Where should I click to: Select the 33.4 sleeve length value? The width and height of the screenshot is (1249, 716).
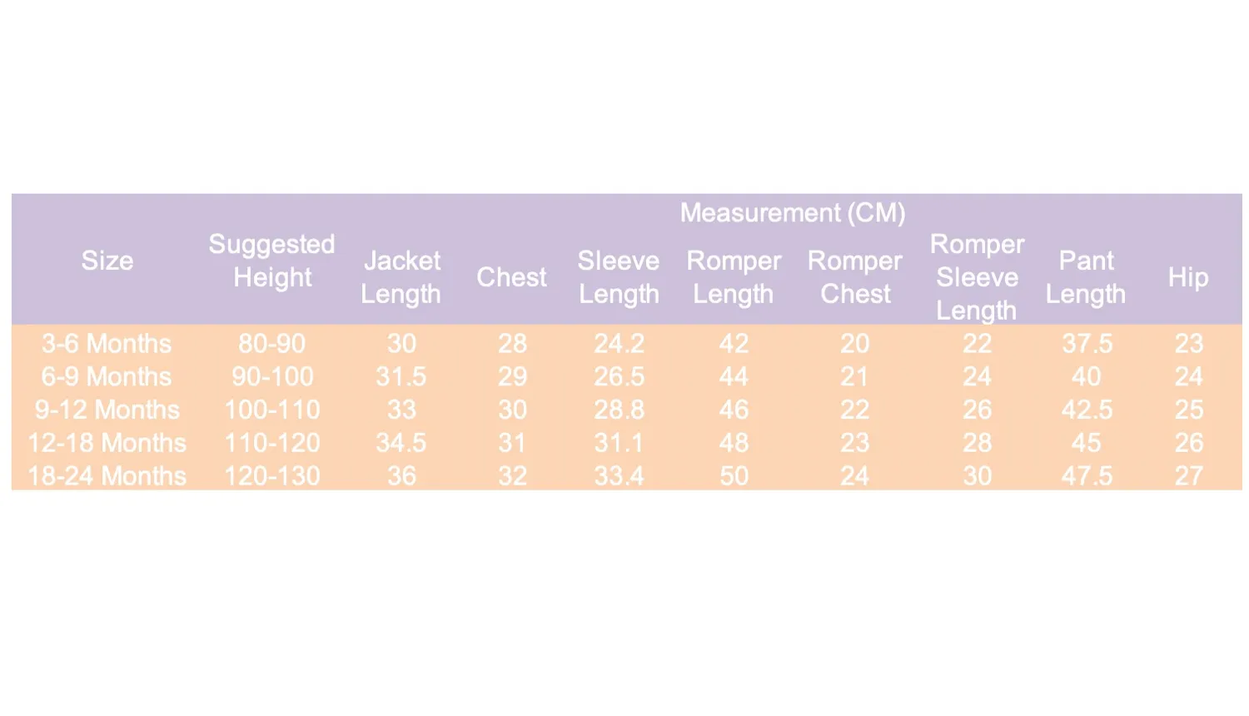click(x=619, y=476)
